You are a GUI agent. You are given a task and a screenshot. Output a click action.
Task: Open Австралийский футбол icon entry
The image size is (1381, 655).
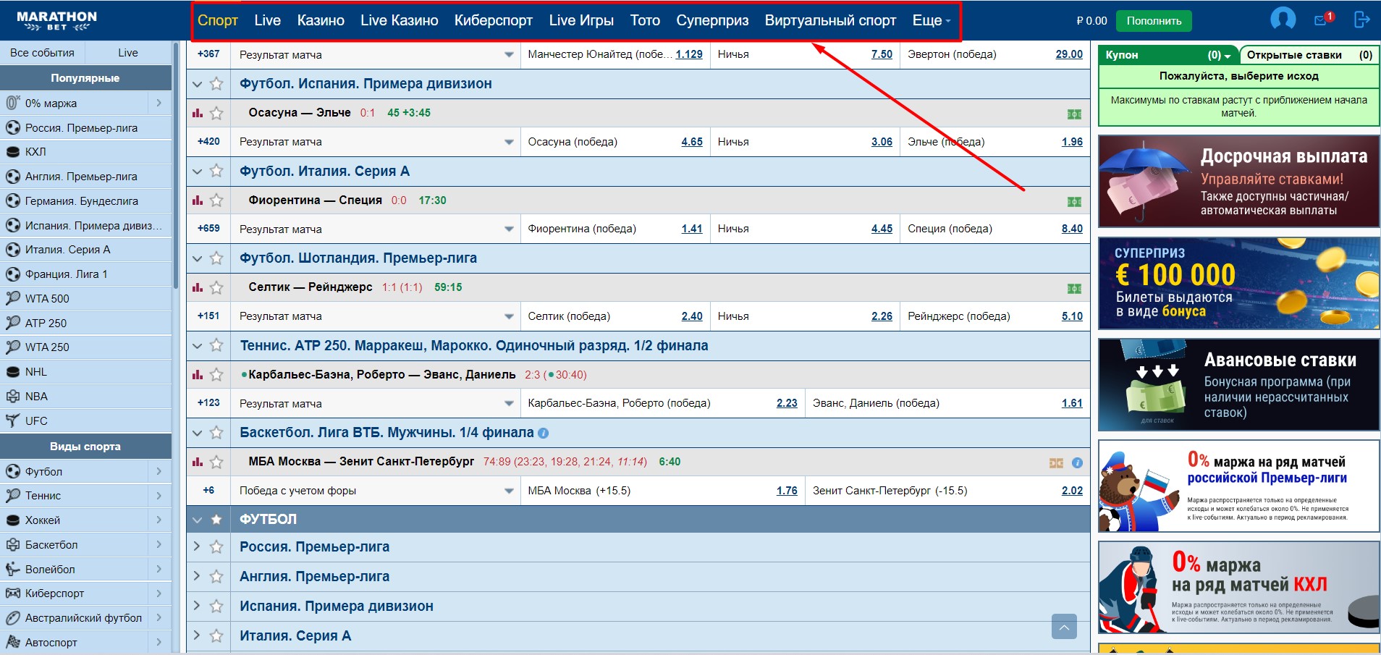coord(12,618)
